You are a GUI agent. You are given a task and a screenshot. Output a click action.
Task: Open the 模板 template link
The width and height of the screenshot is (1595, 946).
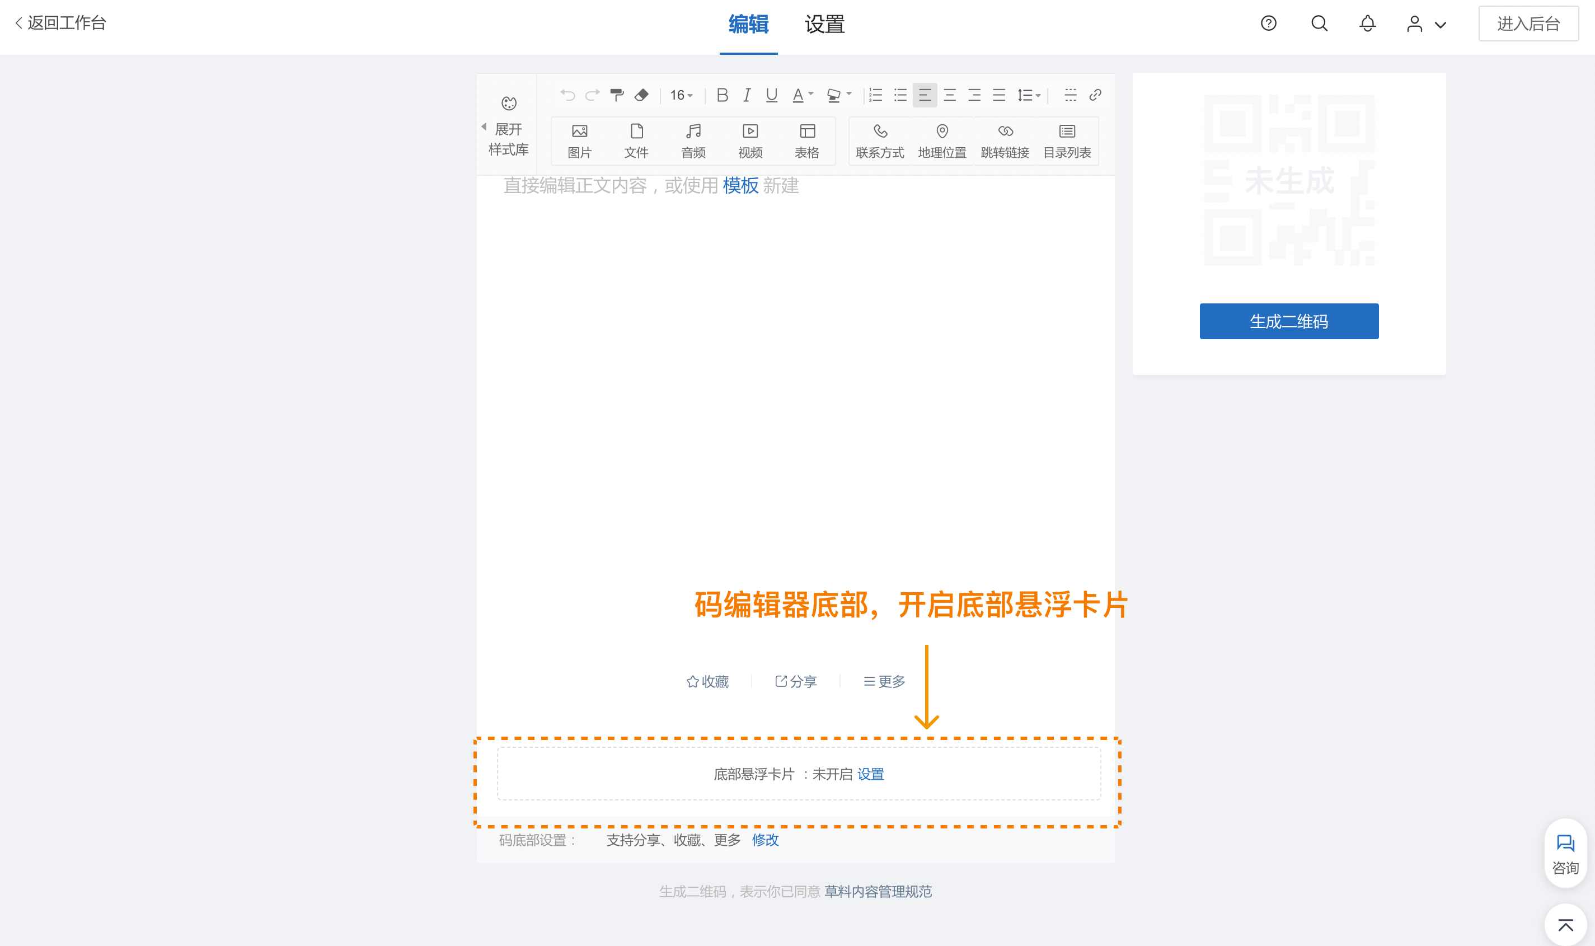click(740, 185)
